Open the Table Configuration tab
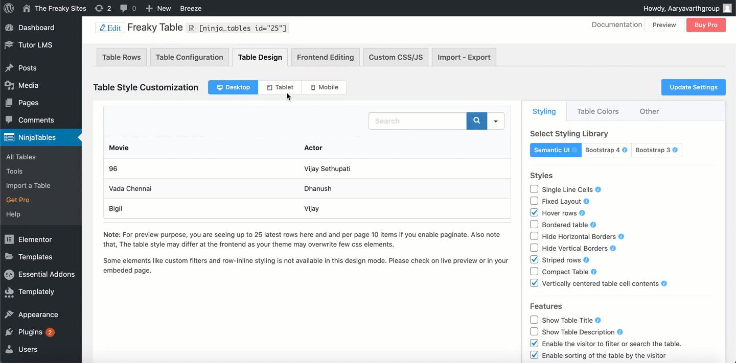Screen dimensions: 736x363 pyautogui.click(x=190, y=57)
